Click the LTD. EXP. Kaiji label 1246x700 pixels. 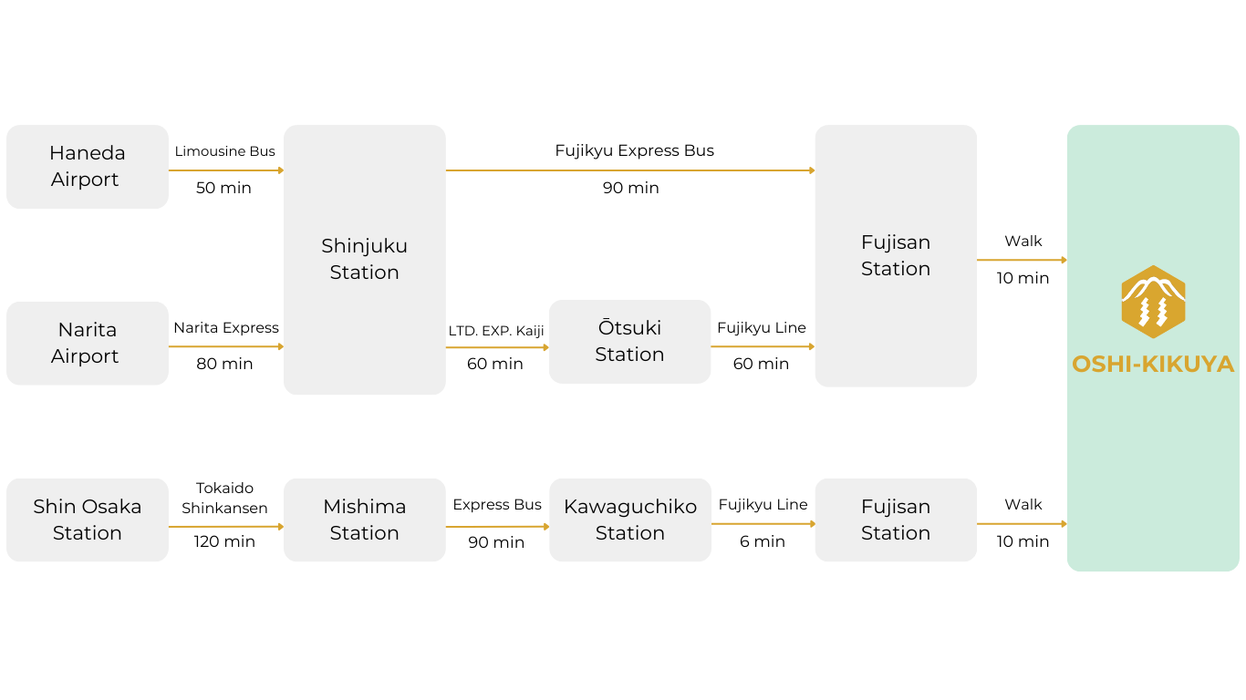(496, 331)
